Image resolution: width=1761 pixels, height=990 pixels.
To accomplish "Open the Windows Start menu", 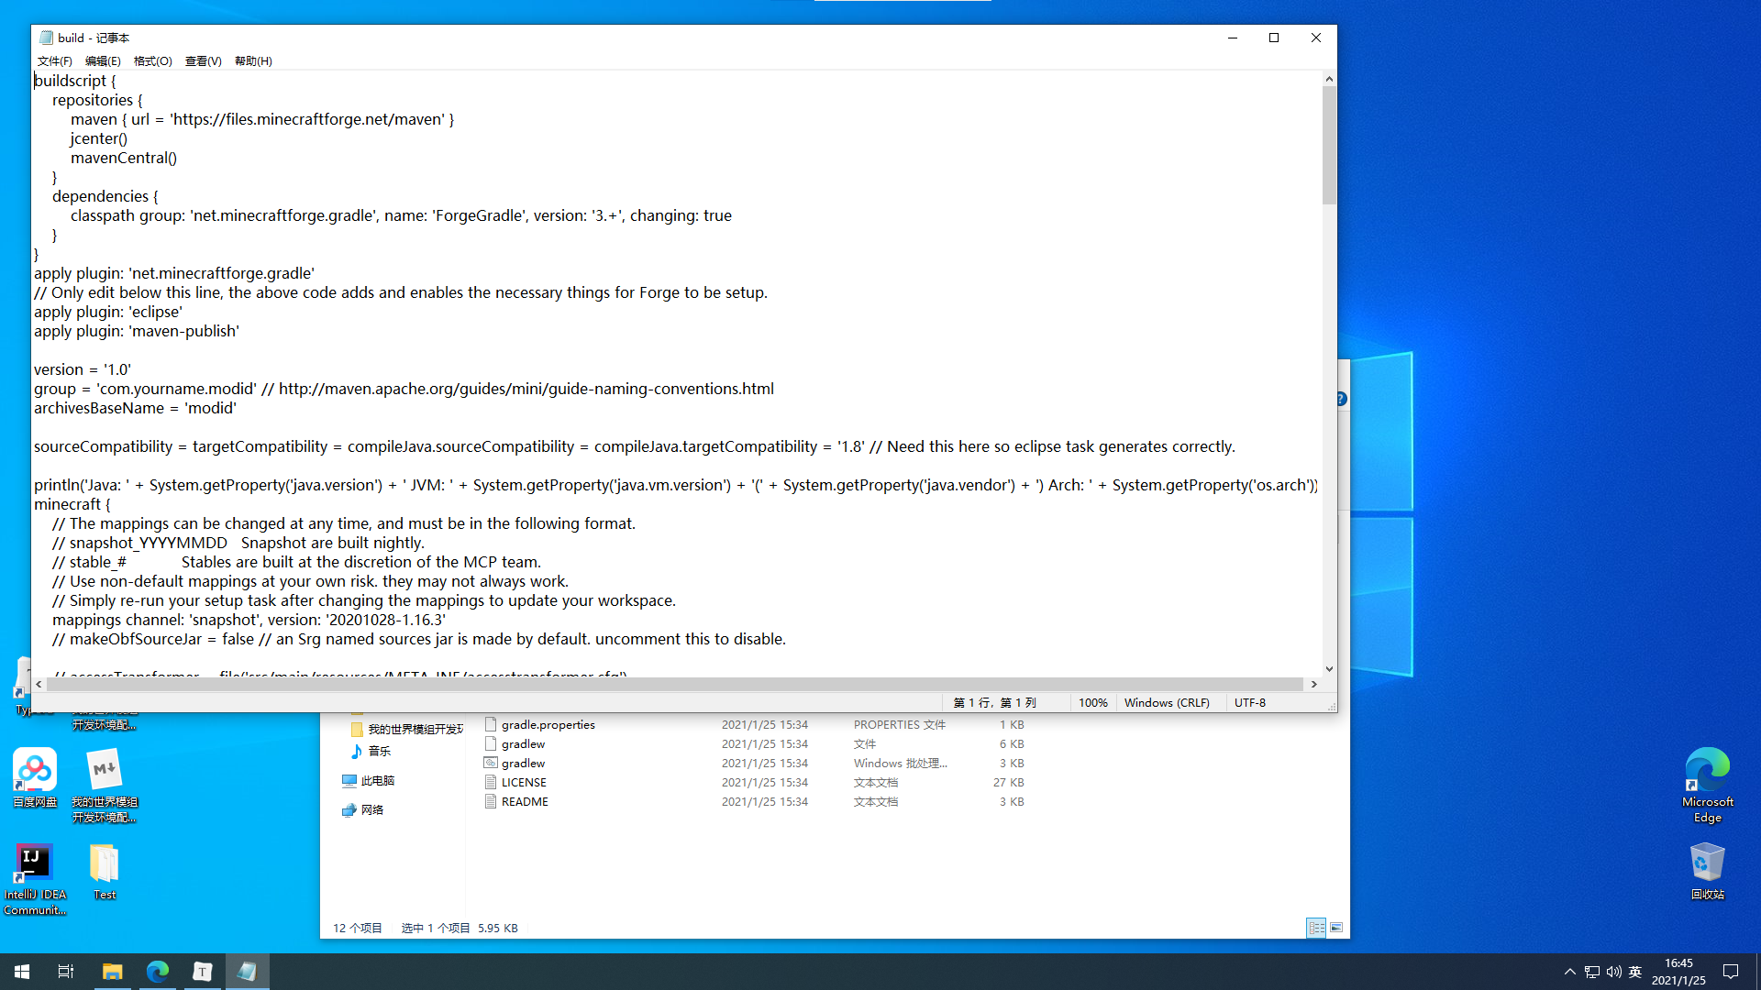I will click(22, 971).
